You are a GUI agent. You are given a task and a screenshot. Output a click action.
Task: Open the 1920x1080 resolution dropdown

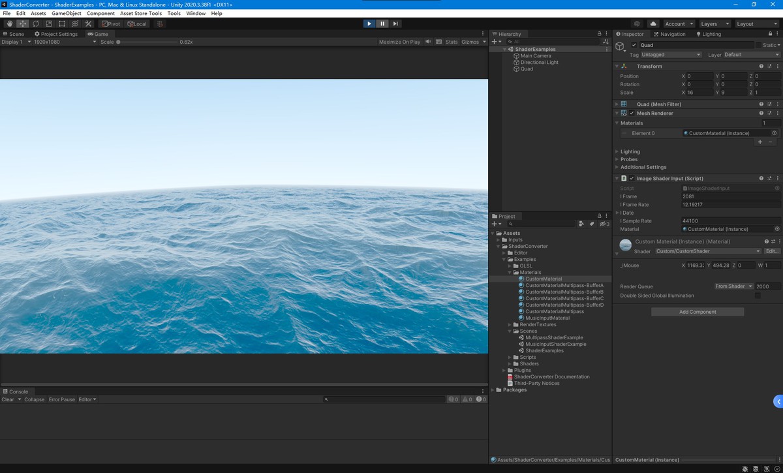pos(65,42)
